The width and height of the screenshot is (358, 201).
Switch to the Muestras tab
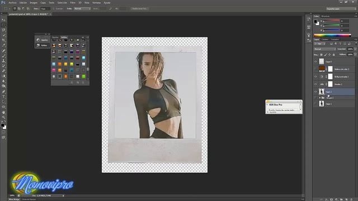[326, 16]
